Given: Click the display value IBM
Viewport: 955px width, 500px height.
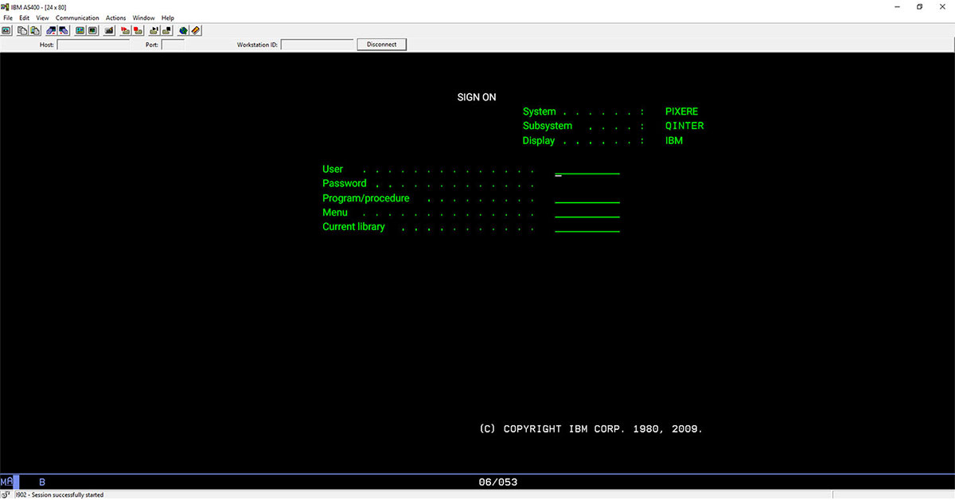Looking at the screenshot, I should pyautogui.click(x=674, y=141).
